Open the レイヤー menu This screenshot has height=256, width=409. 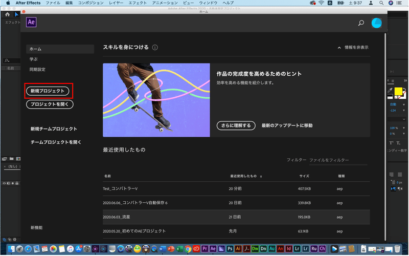[116, 3]
